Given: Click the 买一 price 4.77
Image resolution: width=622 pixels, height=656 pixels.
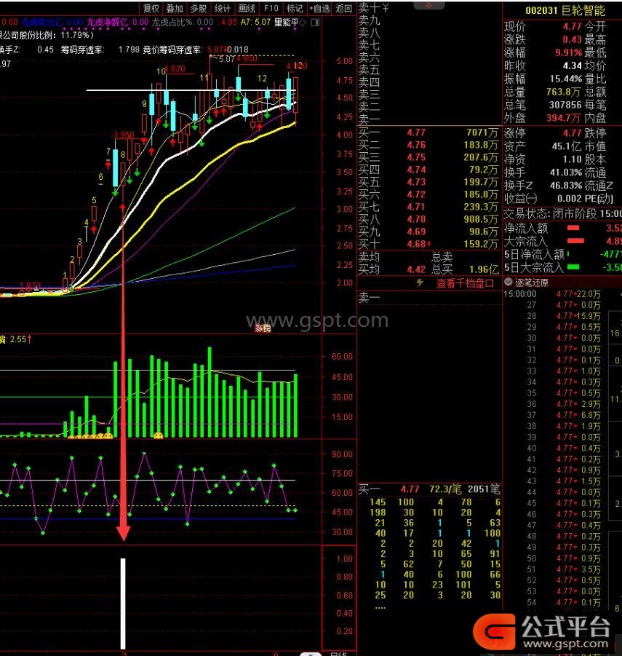Looking at the screenshot, I should point(416,133).
